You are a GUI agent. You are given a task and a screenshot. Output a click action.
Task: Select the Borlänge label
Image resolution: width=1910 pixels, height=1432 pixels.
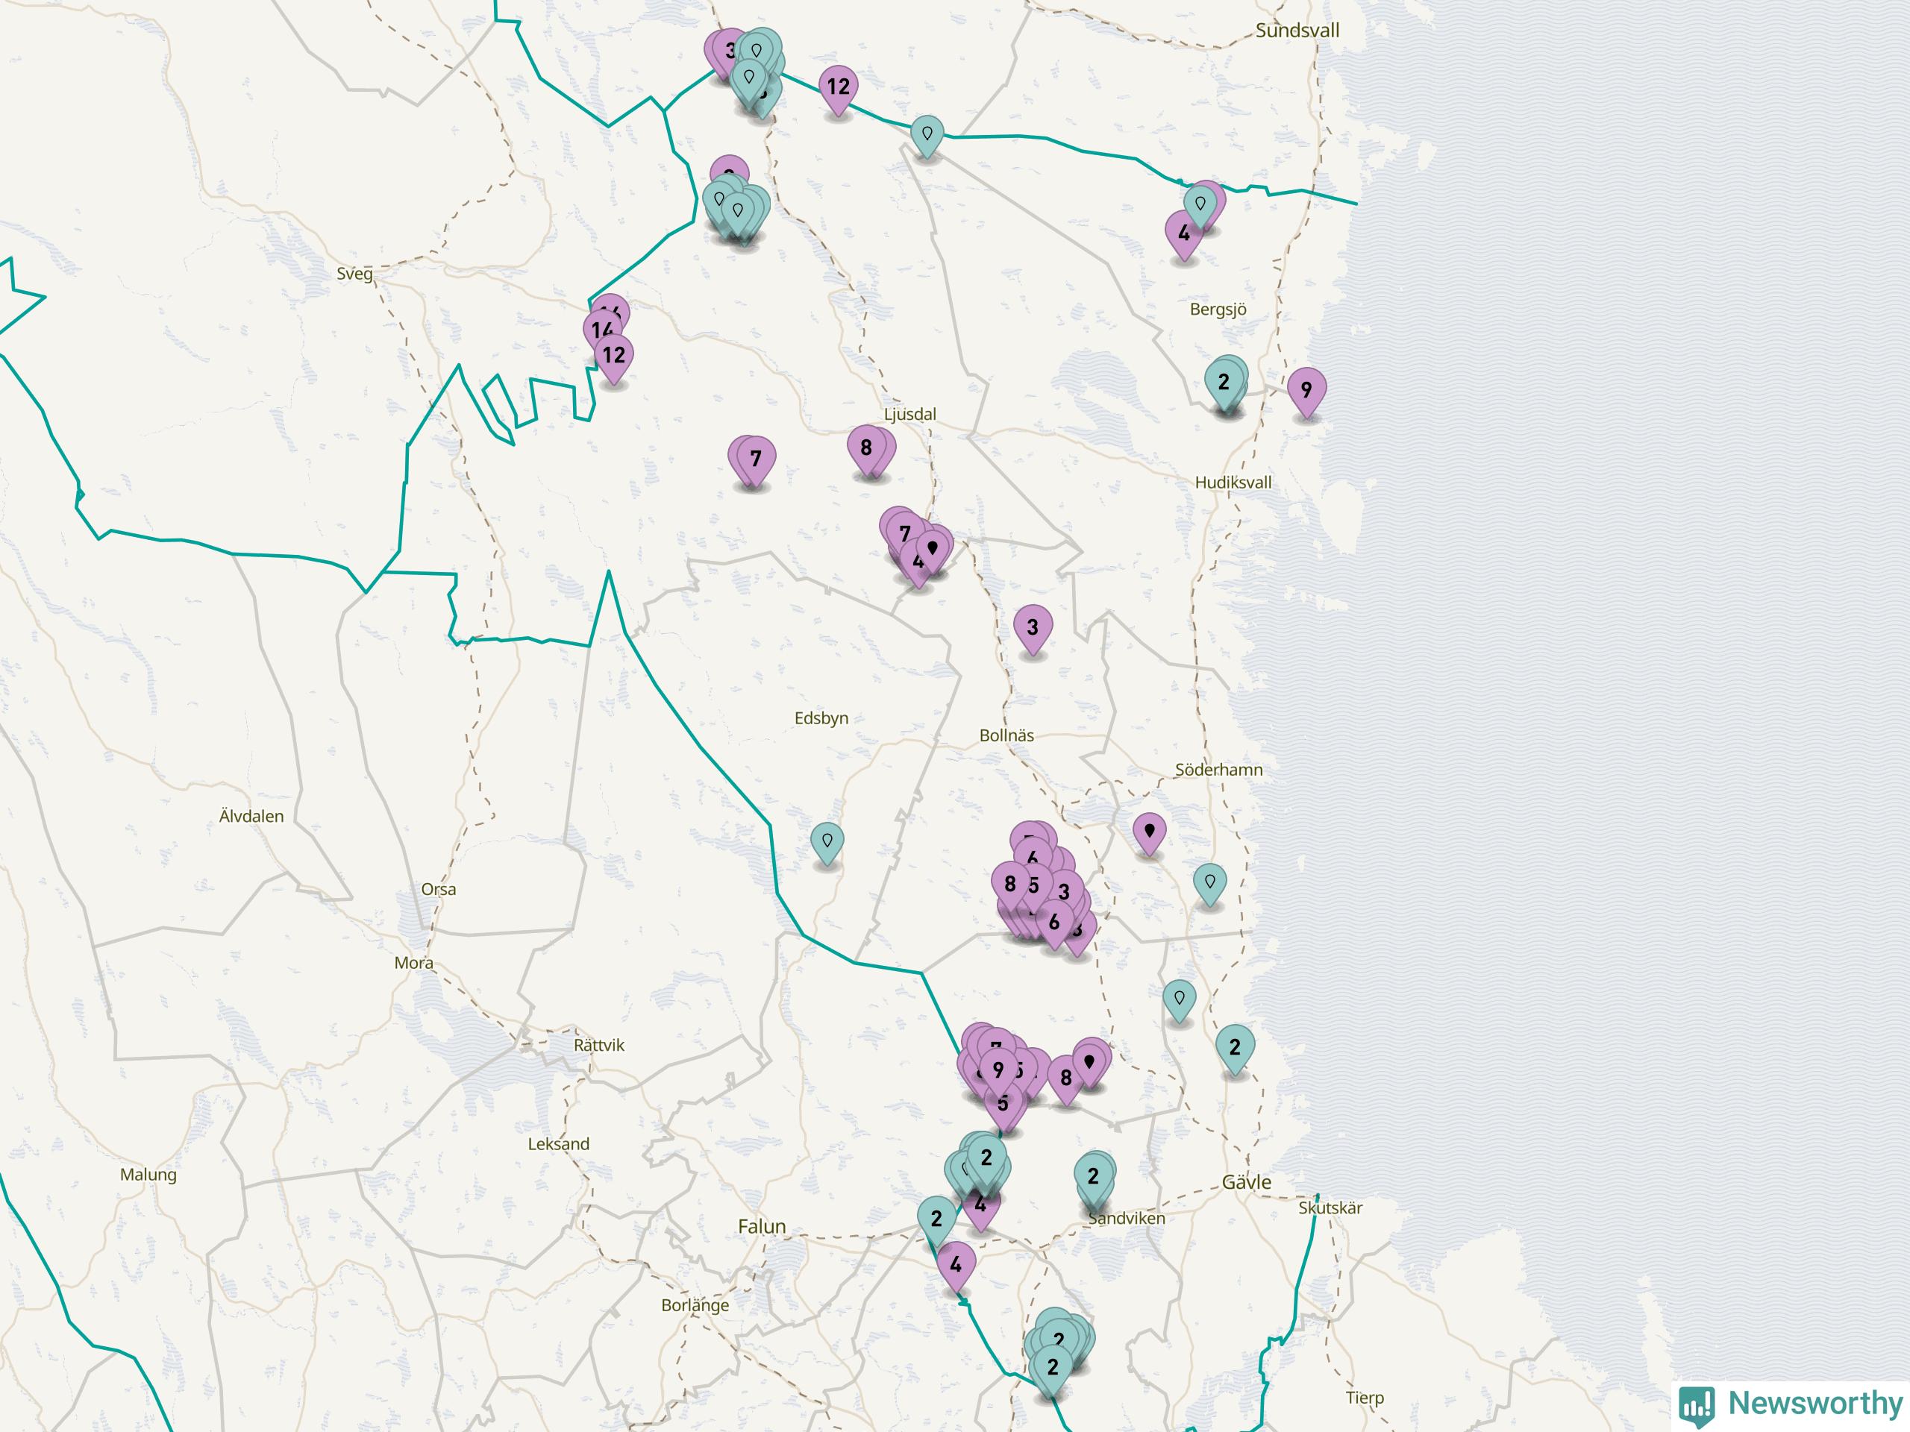(x=695, y=1305)
